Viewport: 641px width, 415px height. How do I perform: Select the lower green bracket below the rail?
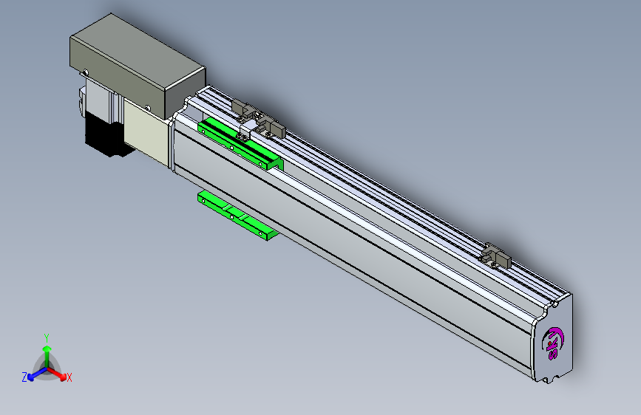pyautogui.click(x=238, y=216)
